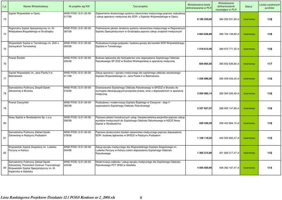Click cumulative value '388 754 158,89 zł'
282x200 pixels.
tap(229, 34)
